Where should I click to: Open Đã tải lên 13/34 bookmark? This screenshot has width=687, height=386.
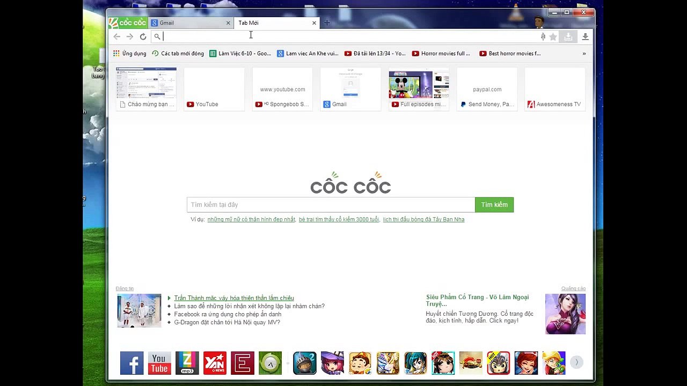click(375, 54)
